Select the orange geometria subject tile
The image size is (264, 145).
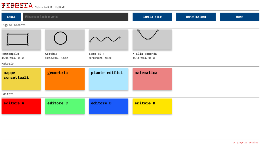pos(65,79)
